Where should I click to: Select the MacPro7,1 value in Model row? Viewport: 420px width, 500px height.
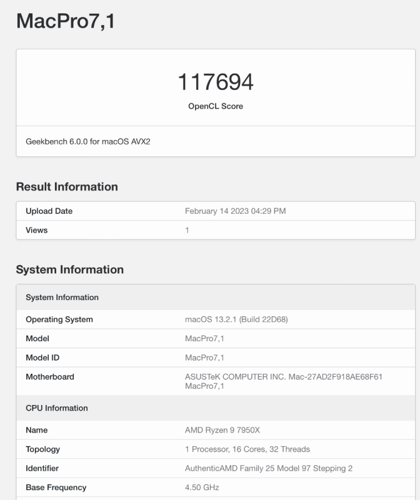click(204, 339)
